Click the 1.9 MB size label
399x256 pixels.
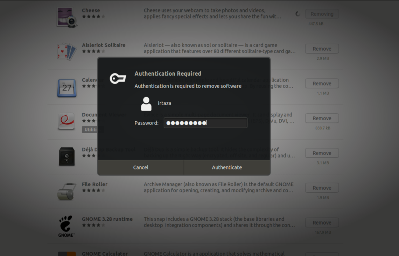point(323,198)
